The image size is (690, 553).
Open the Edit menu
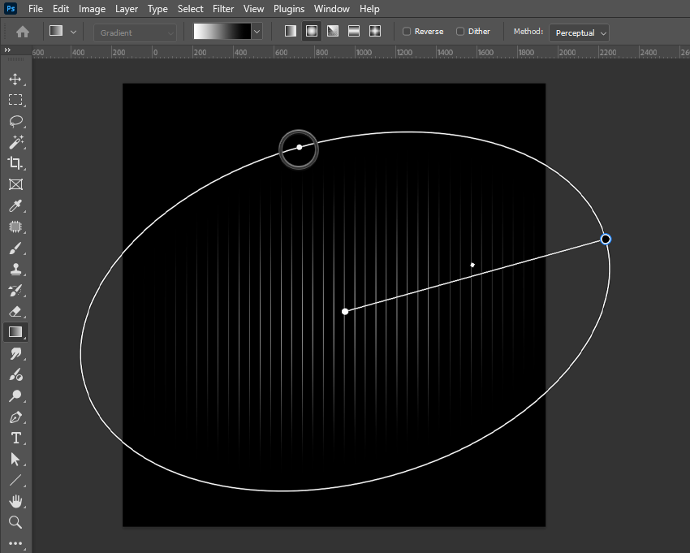click(x=61, y=9)
